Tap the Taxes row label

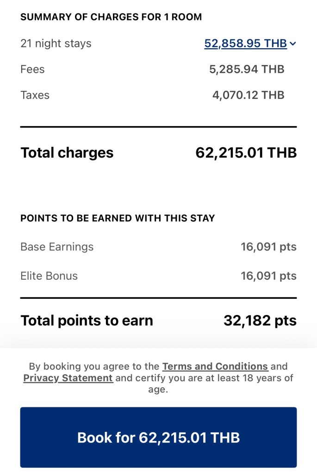[x=35, y=95]
